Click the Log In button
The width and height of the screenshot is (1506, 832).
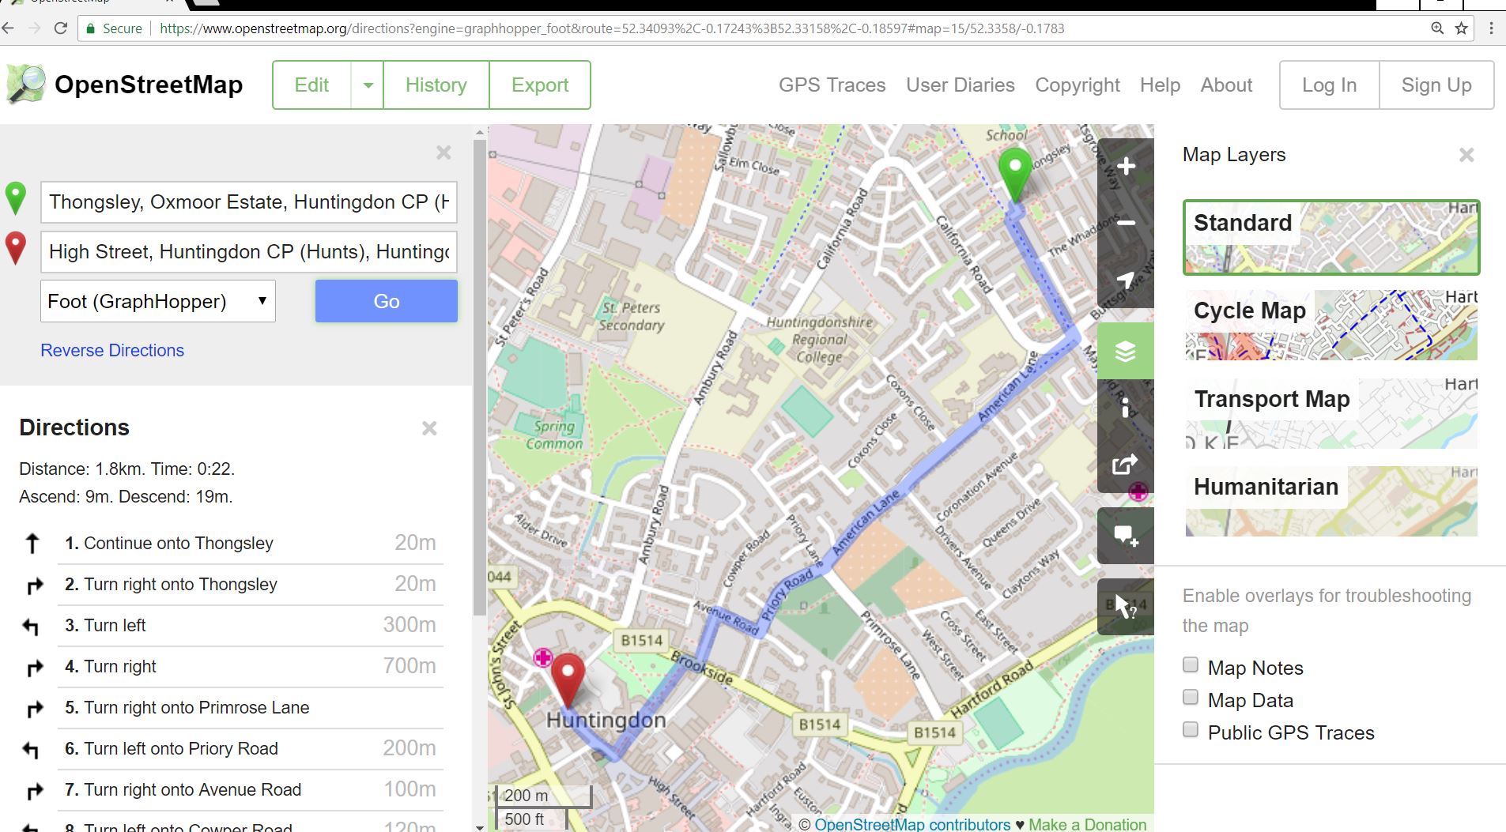(x=1330, y=85)
